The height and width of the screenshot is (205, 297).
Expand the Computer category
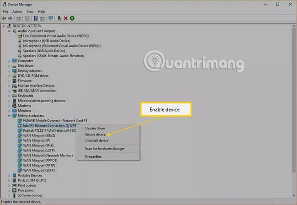pos(9,61)
